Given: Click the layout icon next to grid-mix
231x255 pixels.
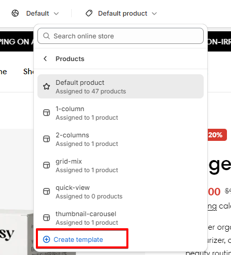Looking at the screenshot, I should (x=47, y=165).
